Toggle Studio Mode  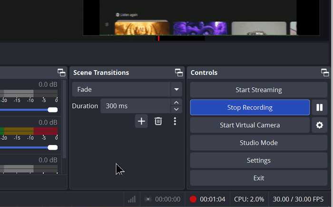pyautogui.click(x=259, y=143)
